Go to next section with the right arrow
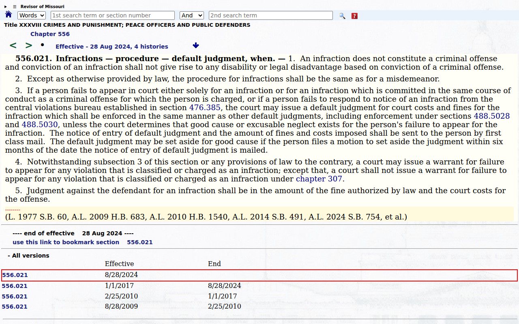Viewport: 519px width, 324px height. pyautogui.click(x=29, y=45)
